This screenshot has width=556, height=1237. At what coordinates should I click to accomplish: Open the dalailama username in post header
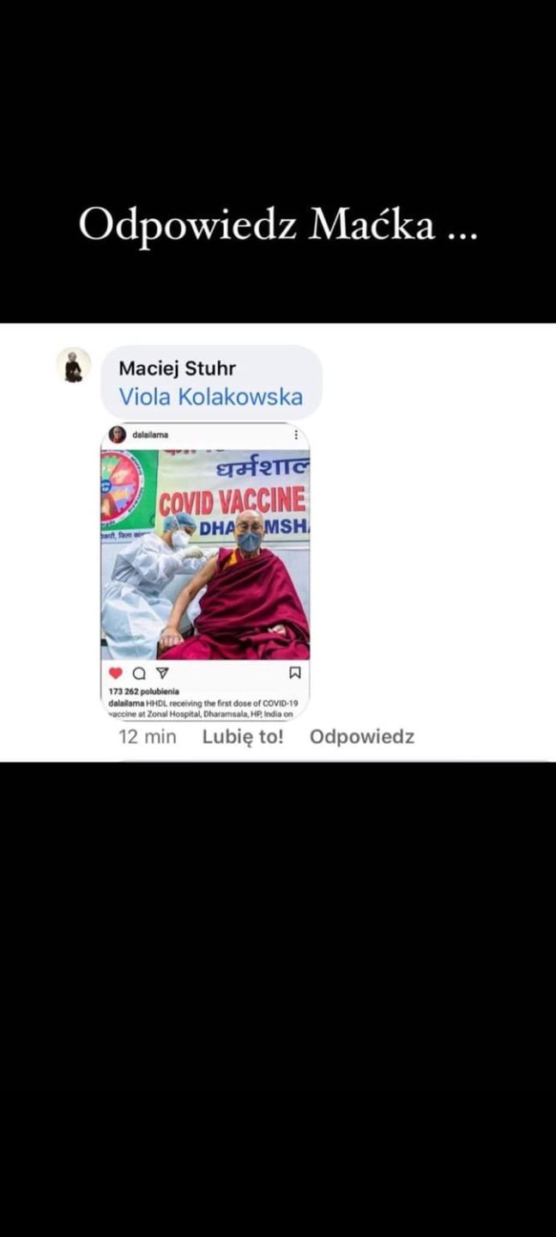[x=150, y=435]
